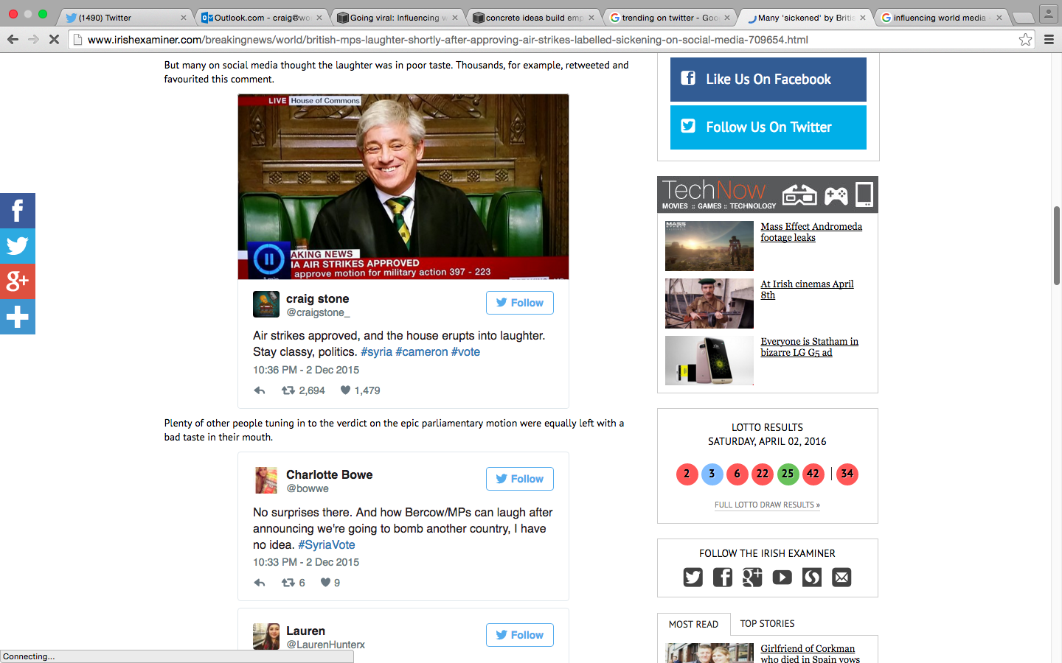This screenshot has width=1062, height=663.
Task: Switch to Top Stories tab
Action: [x=767, y=623]
